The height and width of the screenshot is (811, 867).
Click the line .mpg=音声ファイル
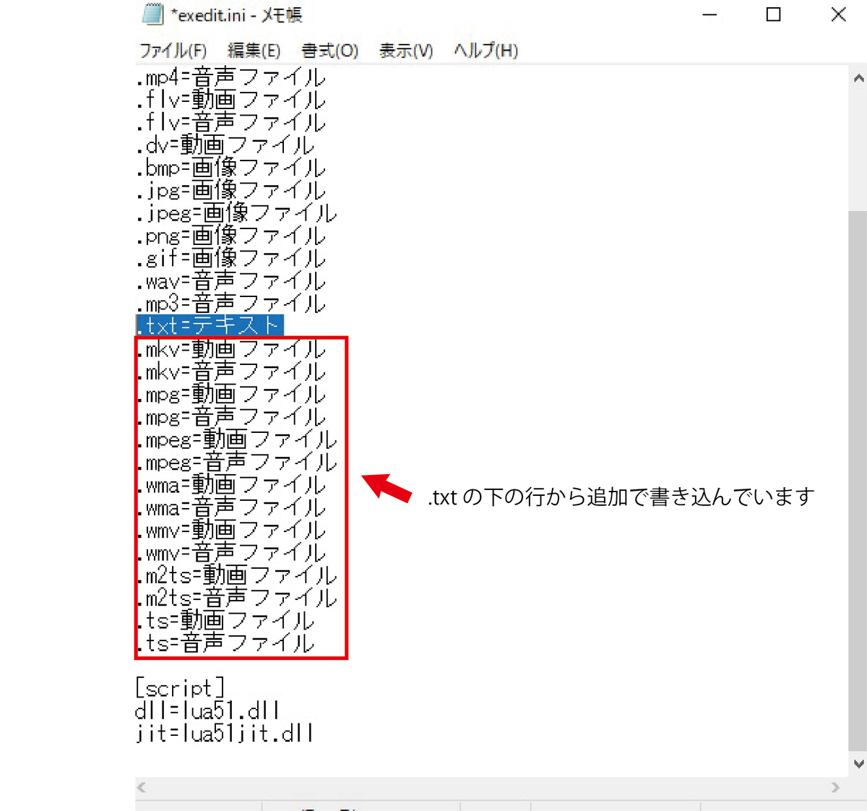(x=230, y=417)
